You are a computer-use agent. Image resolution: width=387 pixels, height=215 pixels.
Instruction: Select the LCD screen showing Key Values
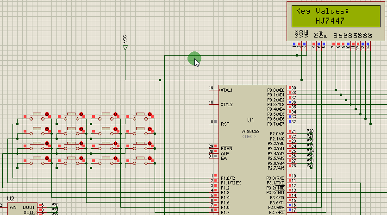(x=336, y=16)
